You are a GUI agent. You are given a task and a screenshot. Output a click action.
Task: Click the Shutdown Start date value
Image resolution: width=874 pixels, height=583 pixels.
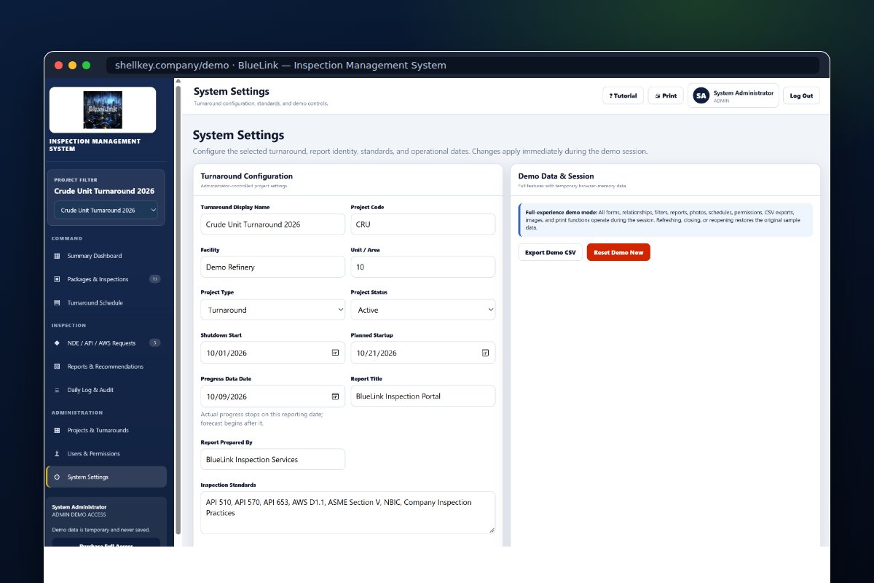(227, 353)
